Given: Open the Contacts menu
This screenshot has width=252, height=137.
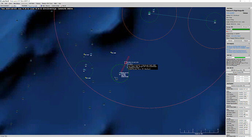Looking at the screenshot, I should 38,3.
